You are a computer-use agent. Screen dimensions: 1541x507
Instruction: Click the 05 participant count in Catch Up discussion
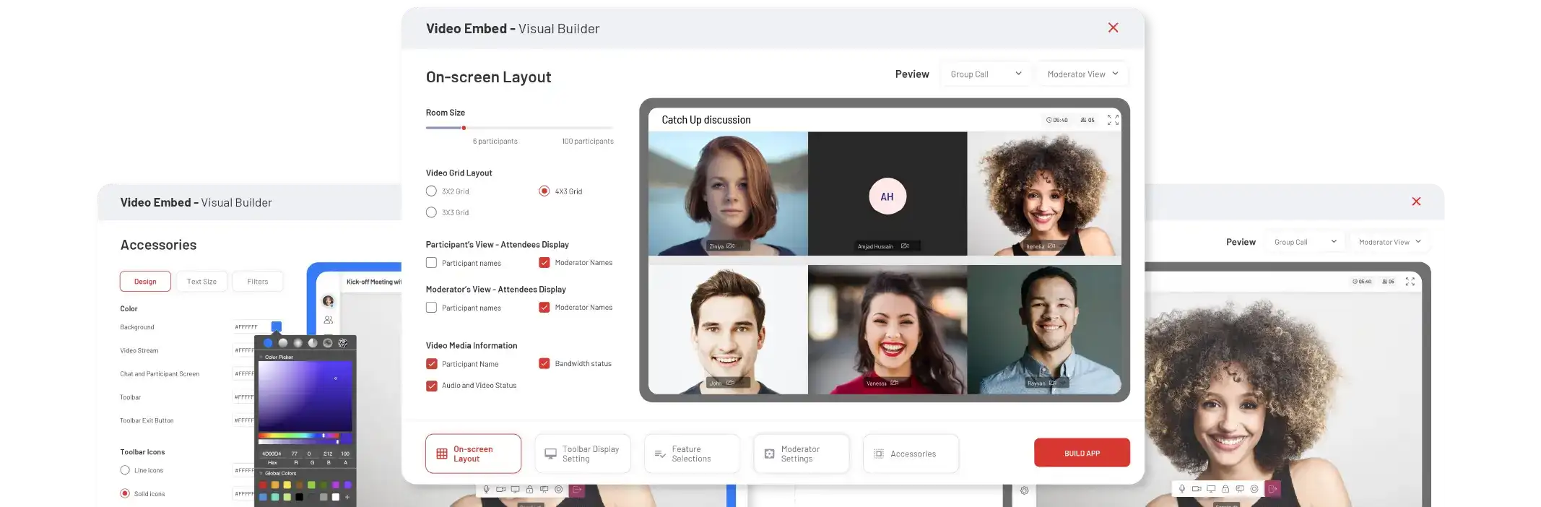1088,120
